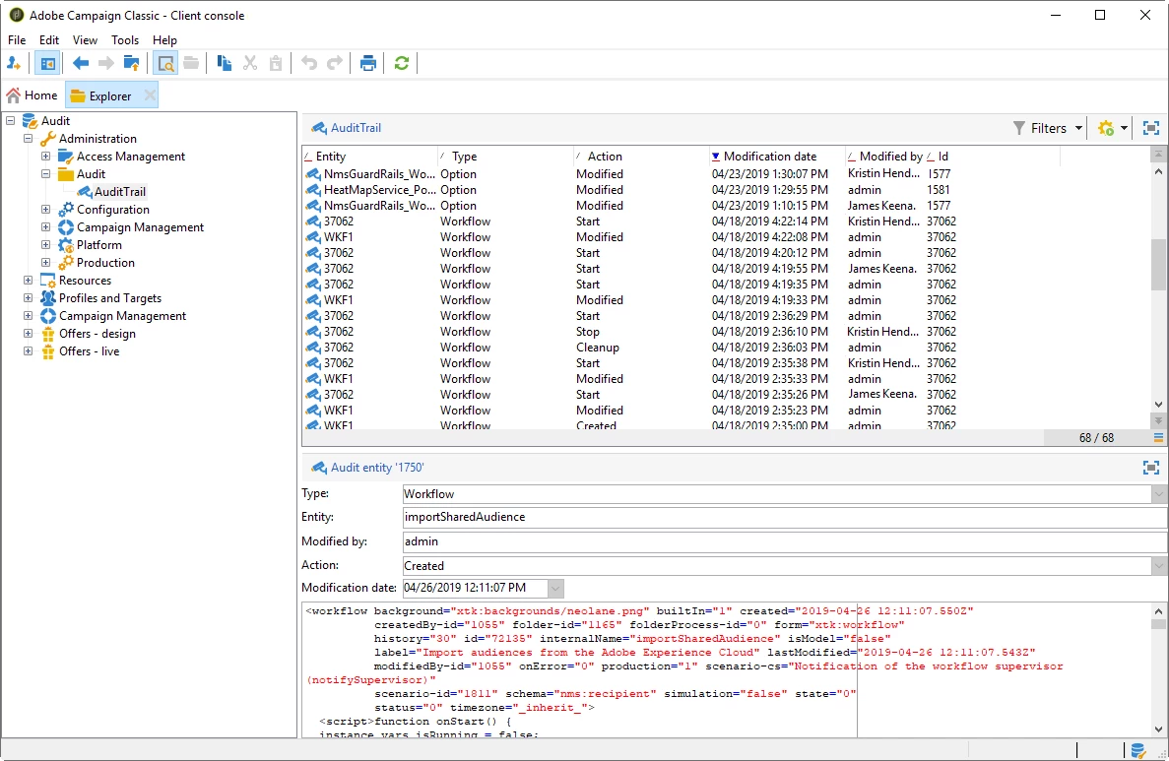Open the Tools menu
Screen dimensions: 1169x761
[x=125, y=40]
